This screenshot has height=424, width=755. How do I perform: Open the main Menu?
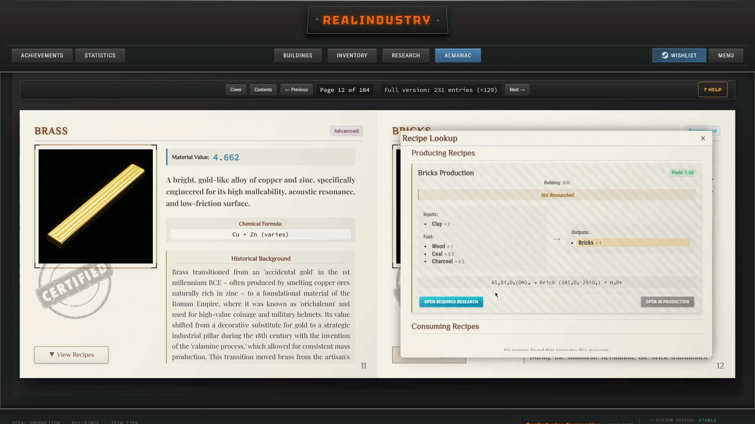[x=726, y=55]
